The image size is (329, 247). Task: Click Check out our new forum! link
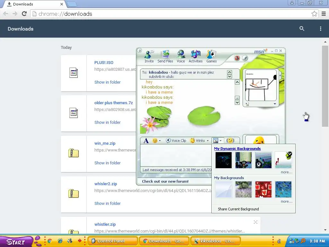(x=165, y=181)
